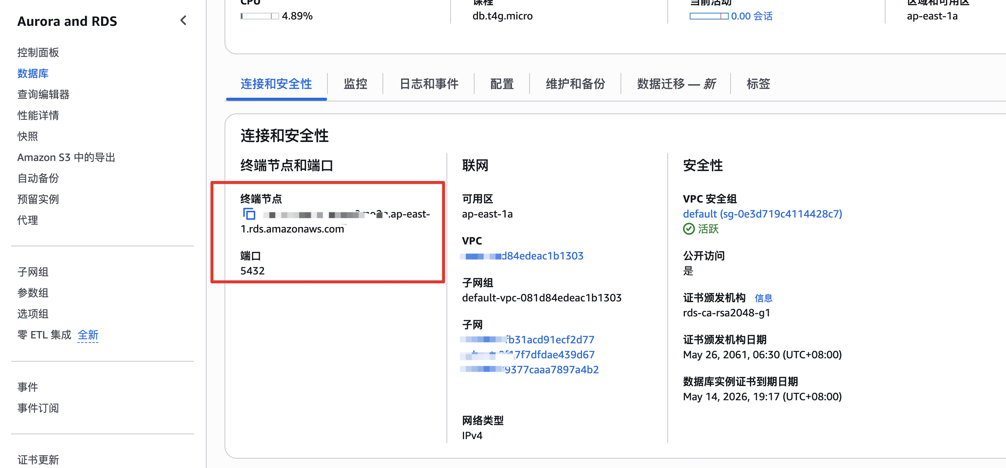Switch to the 监控 tab
This screenshot has width=1006, height=468.
[356, 84]
